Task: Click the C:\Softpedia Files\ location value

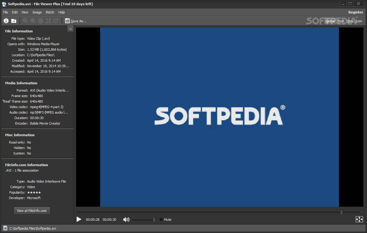Action: pyautogui.click(x=41, y=55)
